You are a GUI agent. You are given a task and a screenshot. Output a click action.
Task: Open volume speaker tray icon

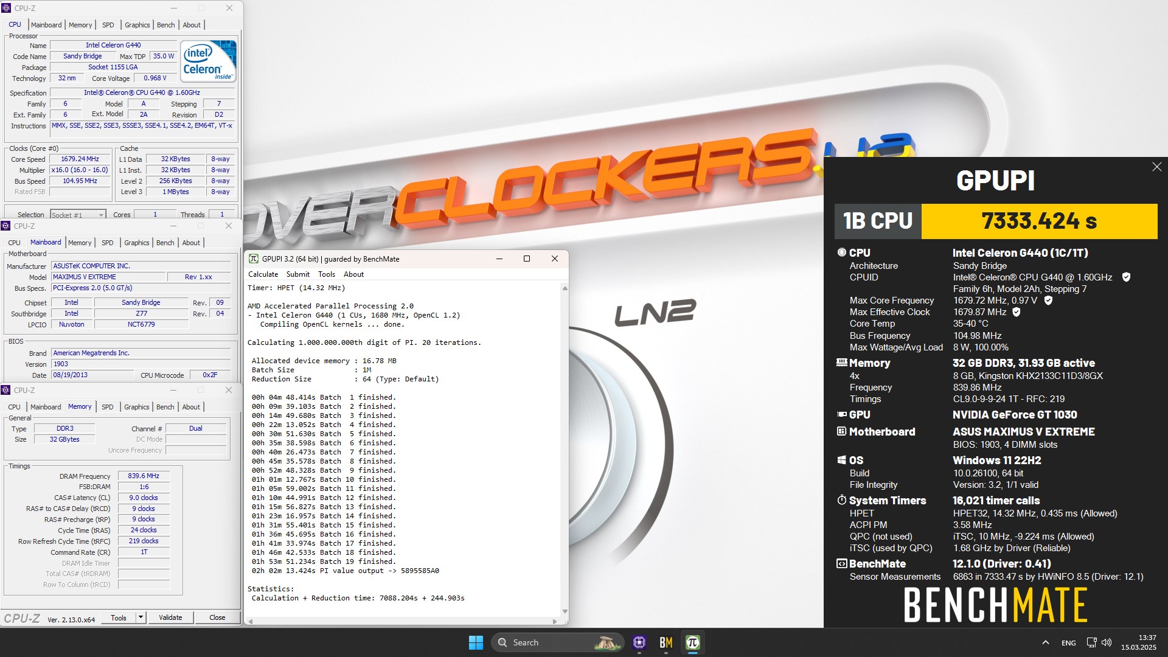coord(1107,642)
